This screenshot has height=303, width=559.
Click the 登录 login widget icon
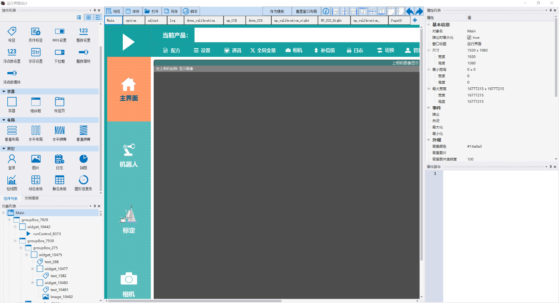pyautogui.click(x=12, y=162)
